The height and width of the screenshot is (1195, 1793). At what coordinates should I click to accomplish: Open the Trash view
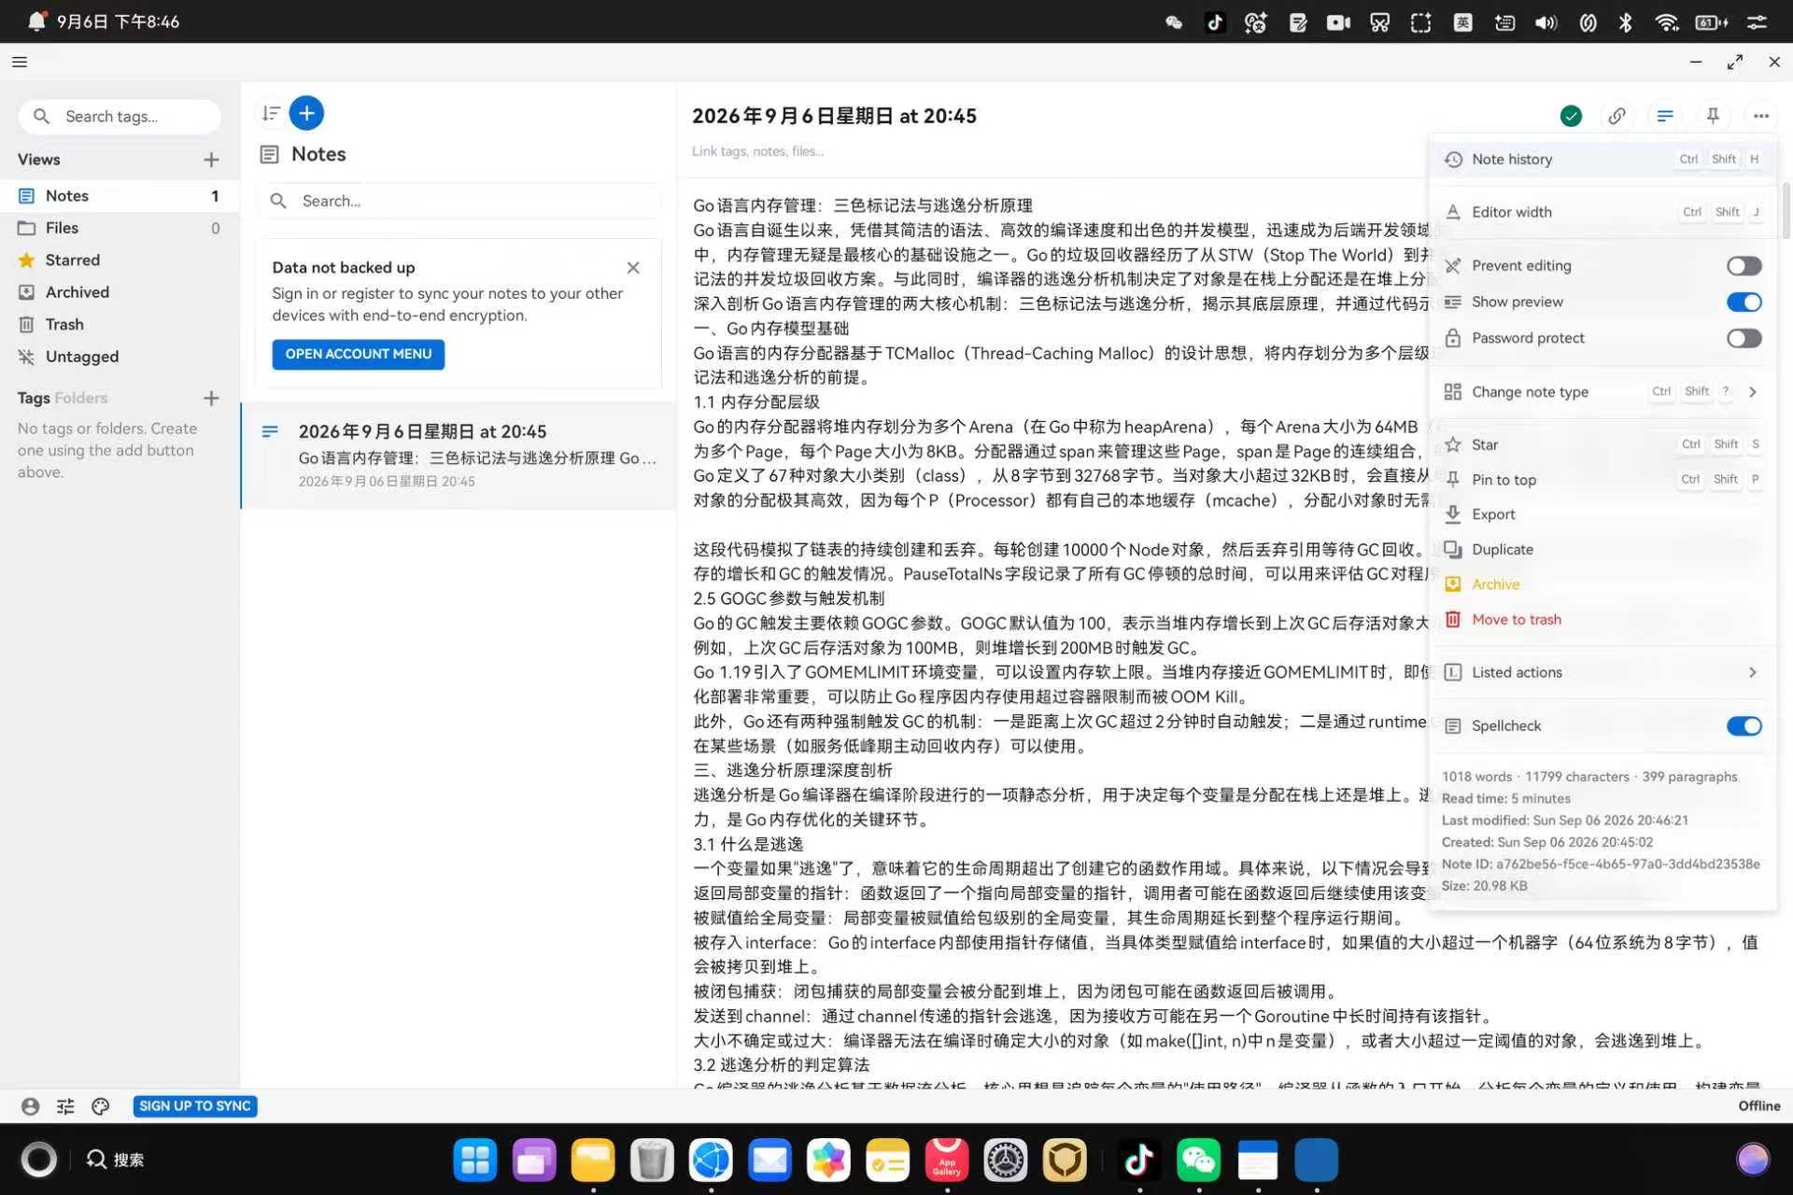point(120,325)
